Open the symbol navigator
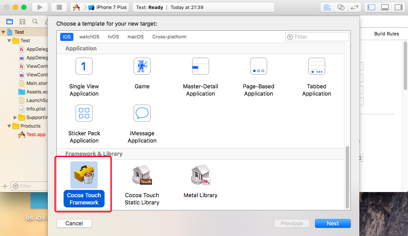This screenshot has width=408, height=236. (22, 22)
